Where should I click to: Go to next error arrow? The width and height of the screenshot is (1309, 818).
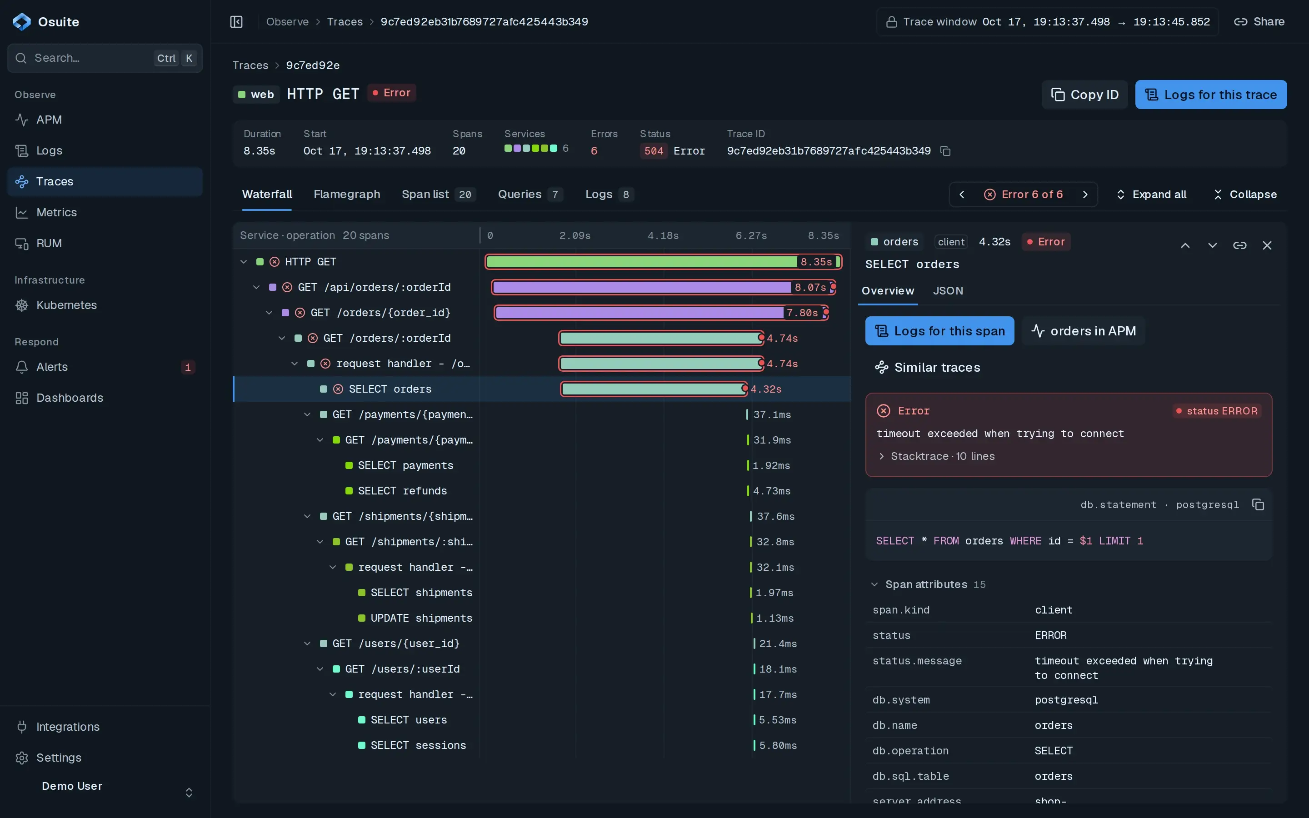[1085, 194]
